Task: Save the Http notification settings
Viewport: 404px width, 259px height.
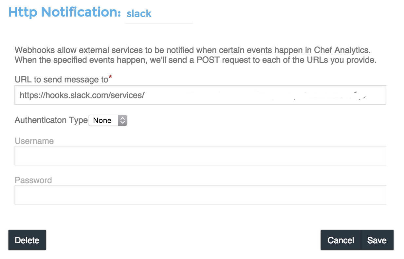Action: pyautogui.click(x=377, y=240)
